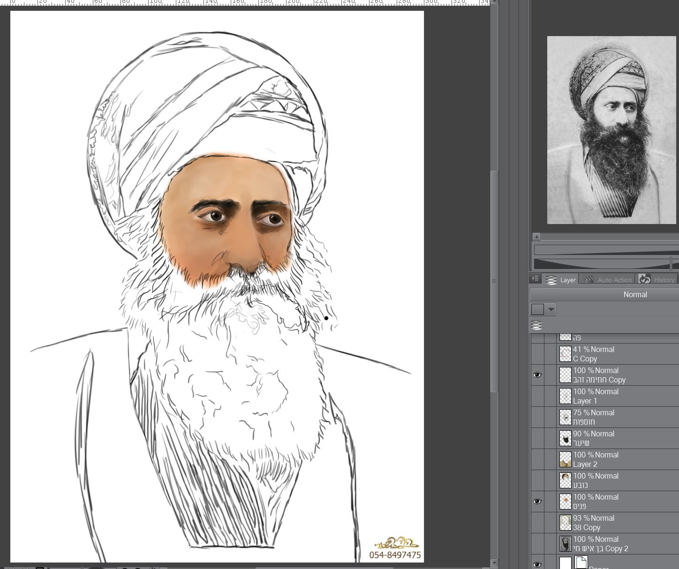Click the layer stack icon below the color box
The width and height of the screenshot is (679, 569).
[536, 325]
